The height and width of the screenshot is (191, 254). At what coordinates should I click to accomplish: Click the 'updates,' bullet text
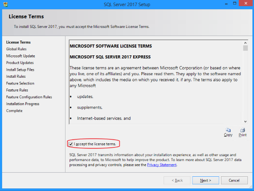coord(85,97)
